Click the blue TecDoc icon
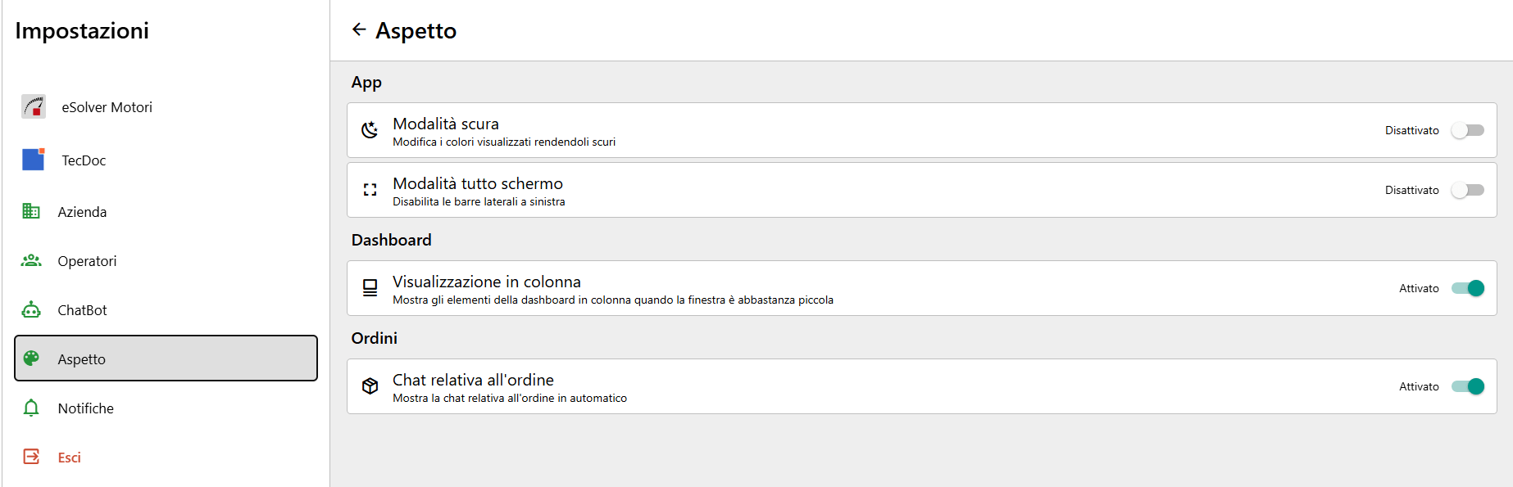 coord(34,159)
